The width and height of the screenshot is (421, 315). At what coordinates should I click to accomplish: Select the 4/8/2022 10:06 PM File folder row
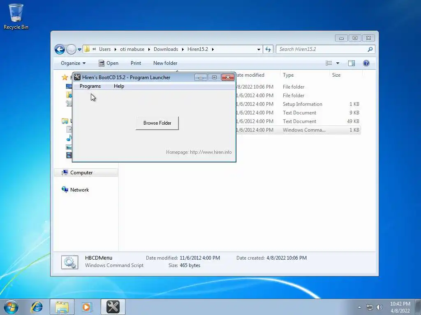(x=298, y=87)
